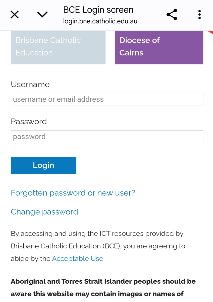Open the three-dot overflow menu
Viewport: 213px width, 302px height.
(x=199, y=15)
